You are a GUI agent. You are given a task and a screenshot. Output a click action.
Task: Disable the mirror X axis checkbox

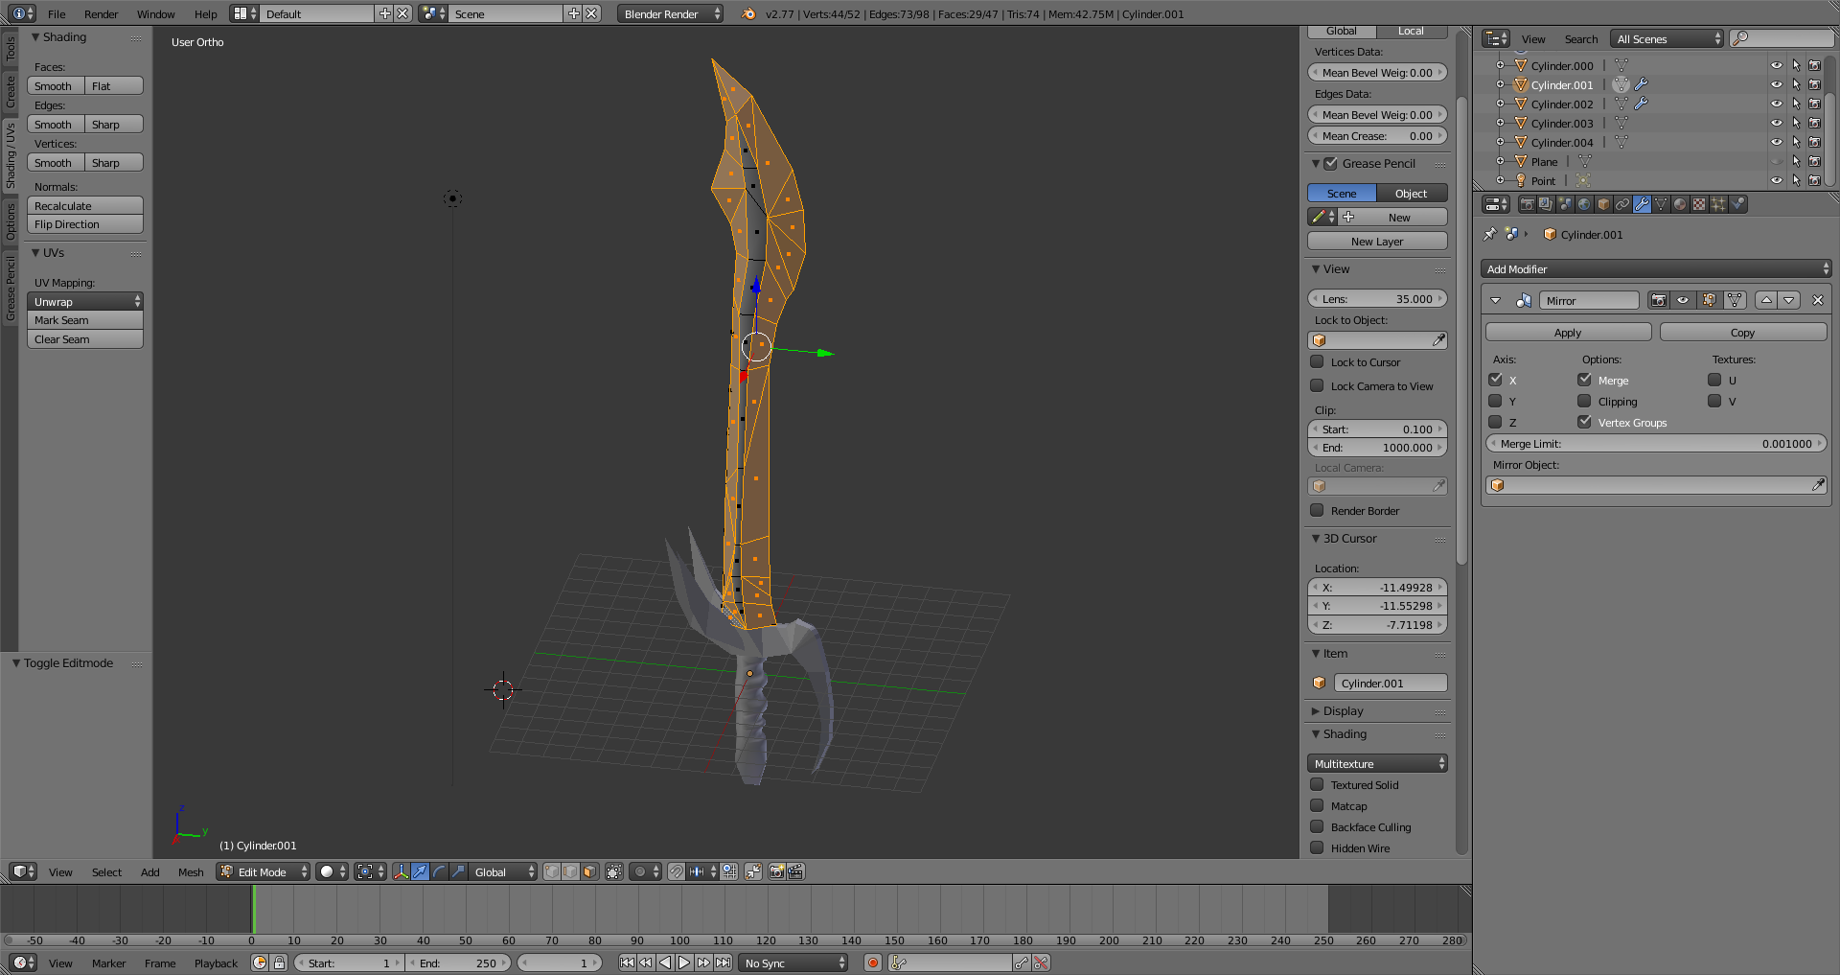click(1495, 380)
